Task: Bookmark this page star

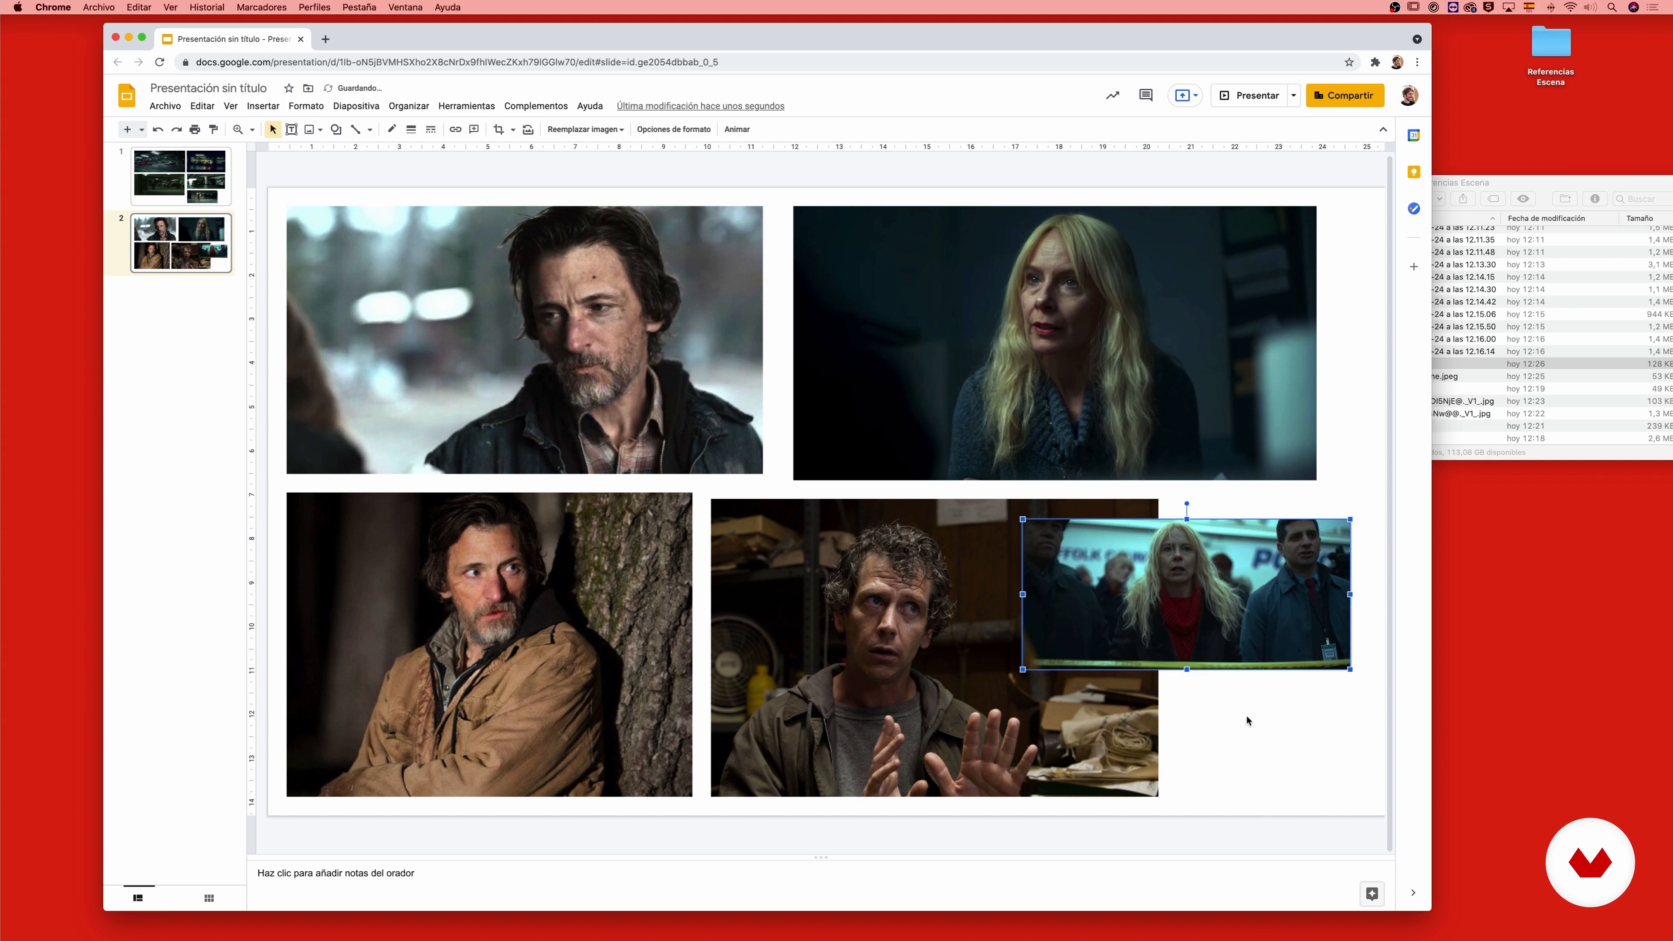Action: pyautogui.click(x=1349, y=62)
